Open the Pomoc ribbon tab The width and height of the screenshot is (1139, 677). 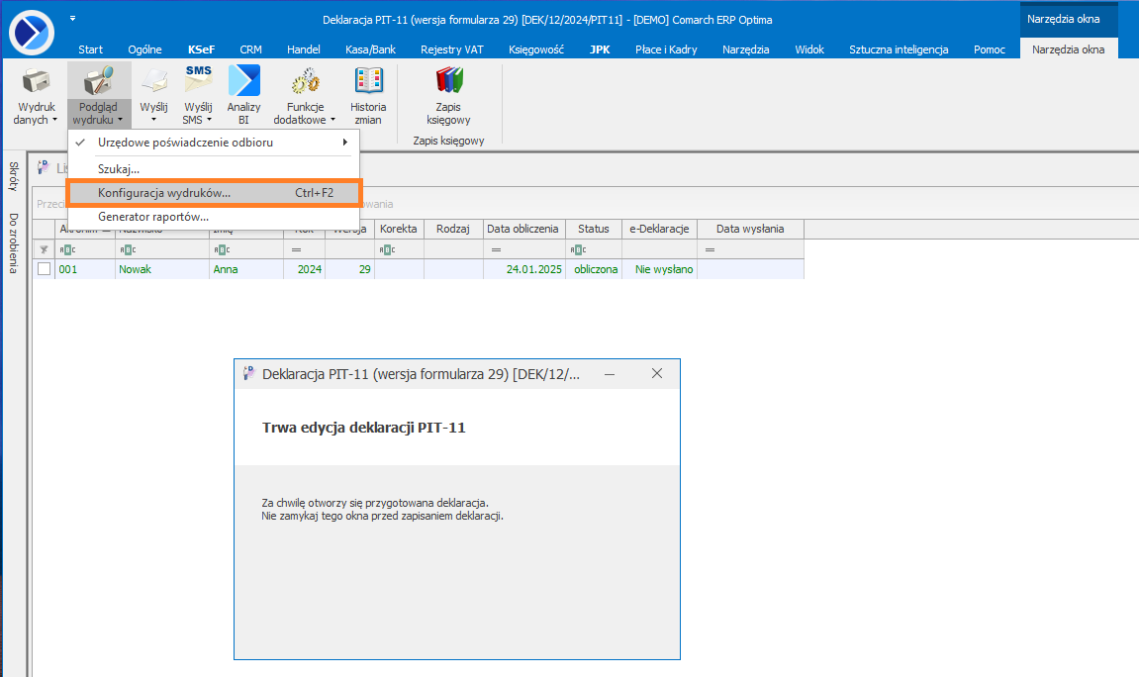point(990,49)
